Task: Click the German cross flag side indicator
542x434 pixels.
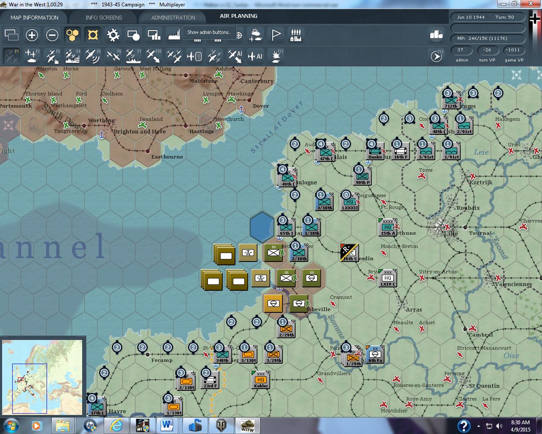Action: [535, 19]
